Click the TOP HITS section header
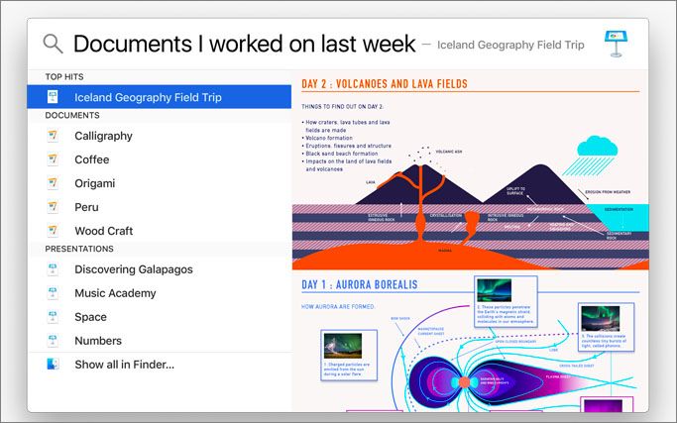This screenshot has height=423, width=677. coord(64,77)
